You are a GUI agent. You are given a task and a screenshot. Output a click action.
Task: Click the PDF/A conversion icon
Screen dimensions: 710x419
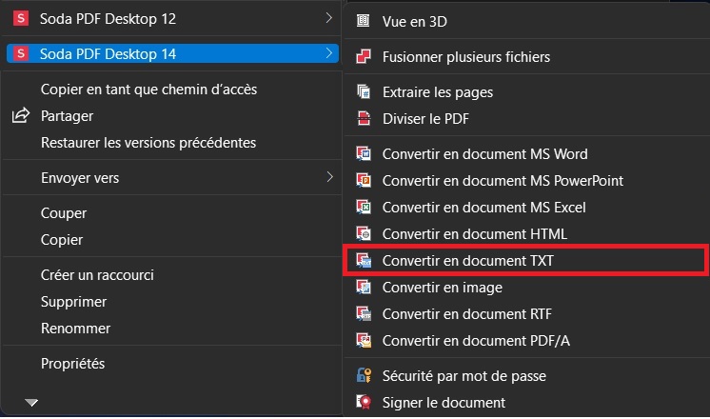(x=364, y=341)
